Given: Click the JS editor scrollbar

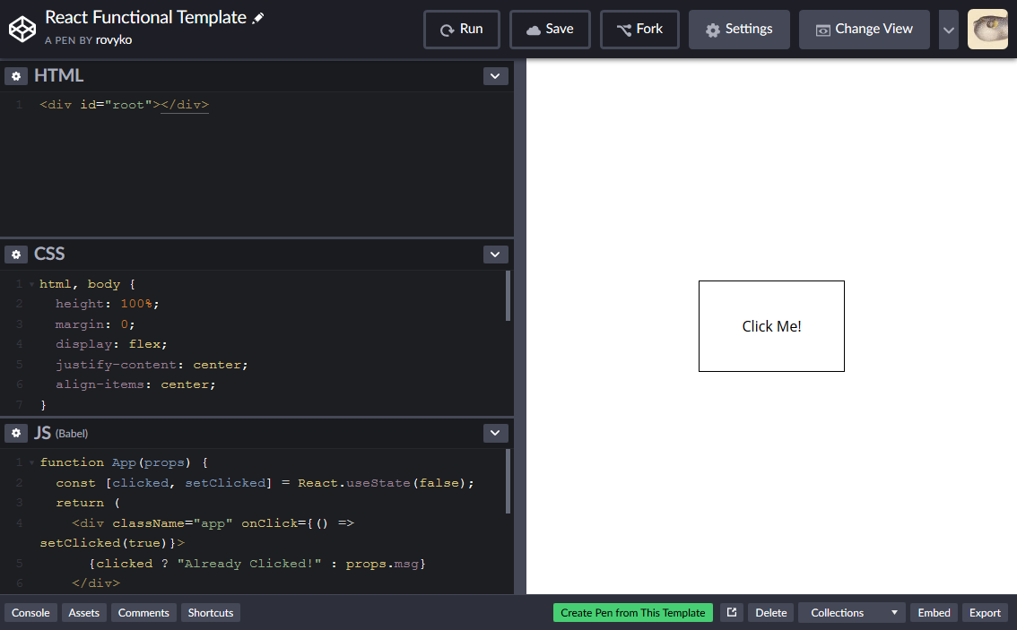Looking at the screenshot, I should pos(508,481).
